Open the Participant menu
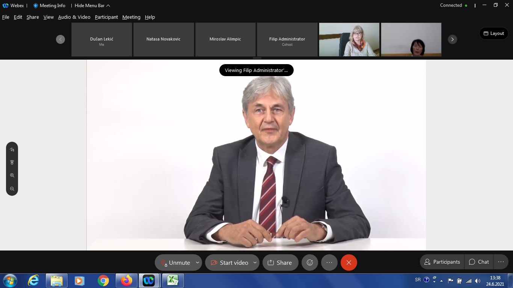Screen dimensions: 513x288 point(106,17)
